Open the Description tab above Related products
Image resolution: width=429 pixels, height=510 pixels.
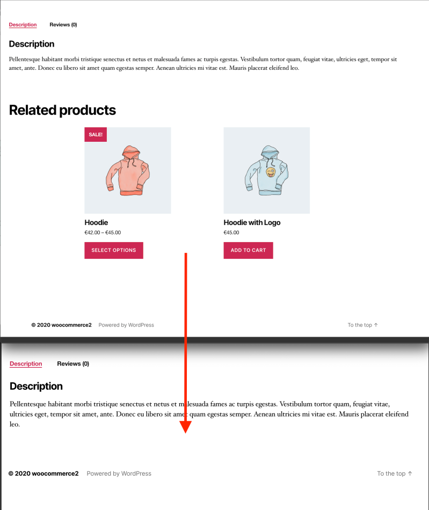tap(23, 25)
